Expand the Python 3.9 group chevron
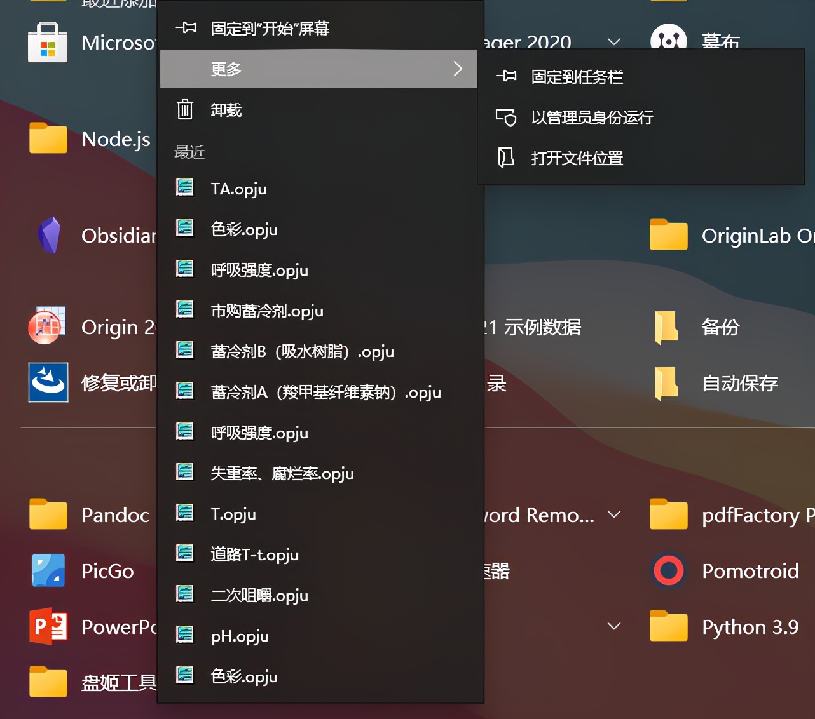Screen dimensions: 815x719 [614, 627]
